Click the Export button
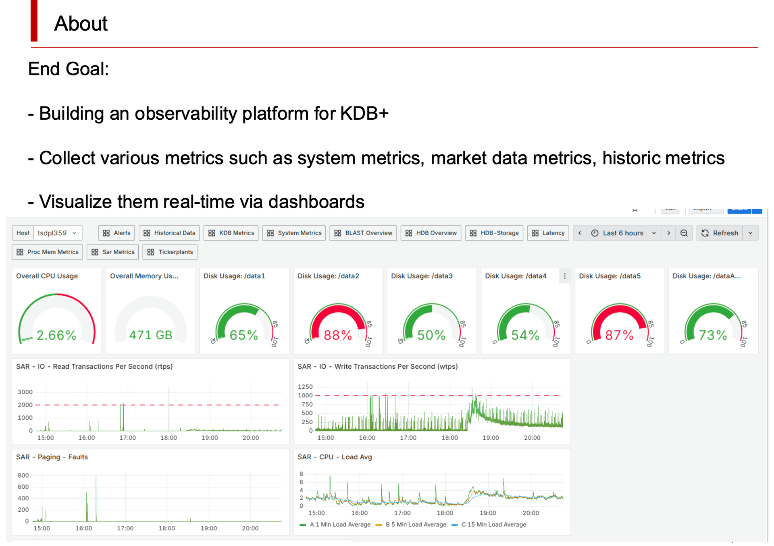The height and width of the screenshot is (546, 774). [x=706, y=209]
